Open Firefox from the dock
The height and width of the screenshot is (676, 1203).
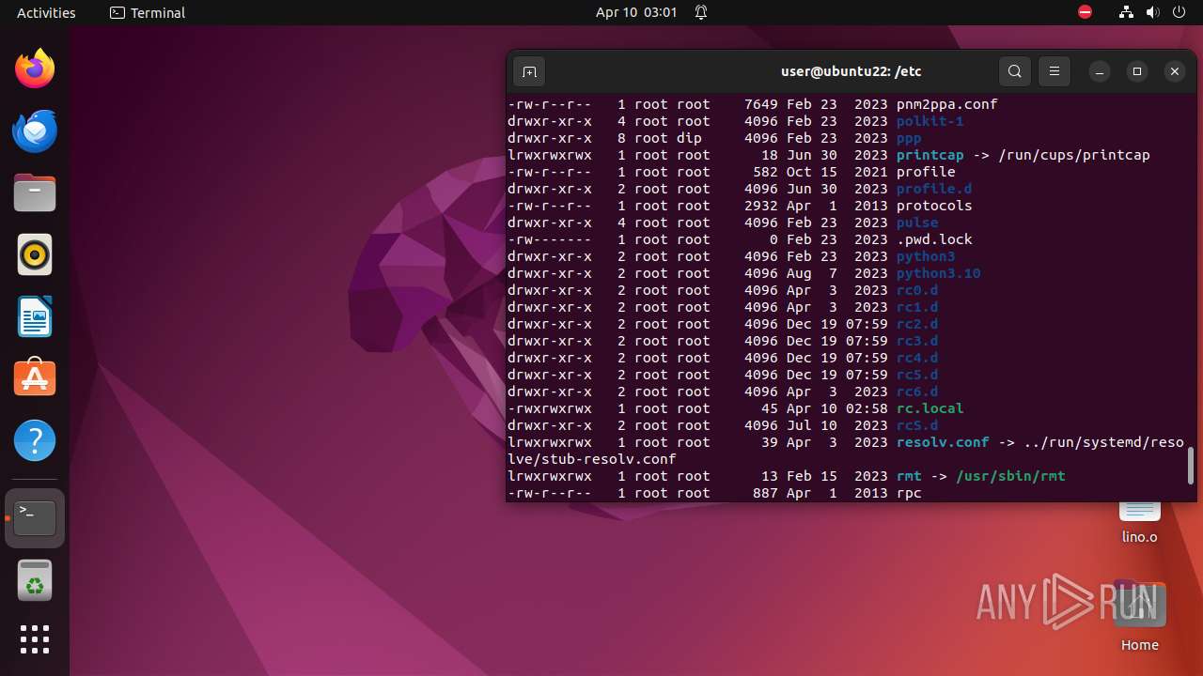(x=35, y=69)
